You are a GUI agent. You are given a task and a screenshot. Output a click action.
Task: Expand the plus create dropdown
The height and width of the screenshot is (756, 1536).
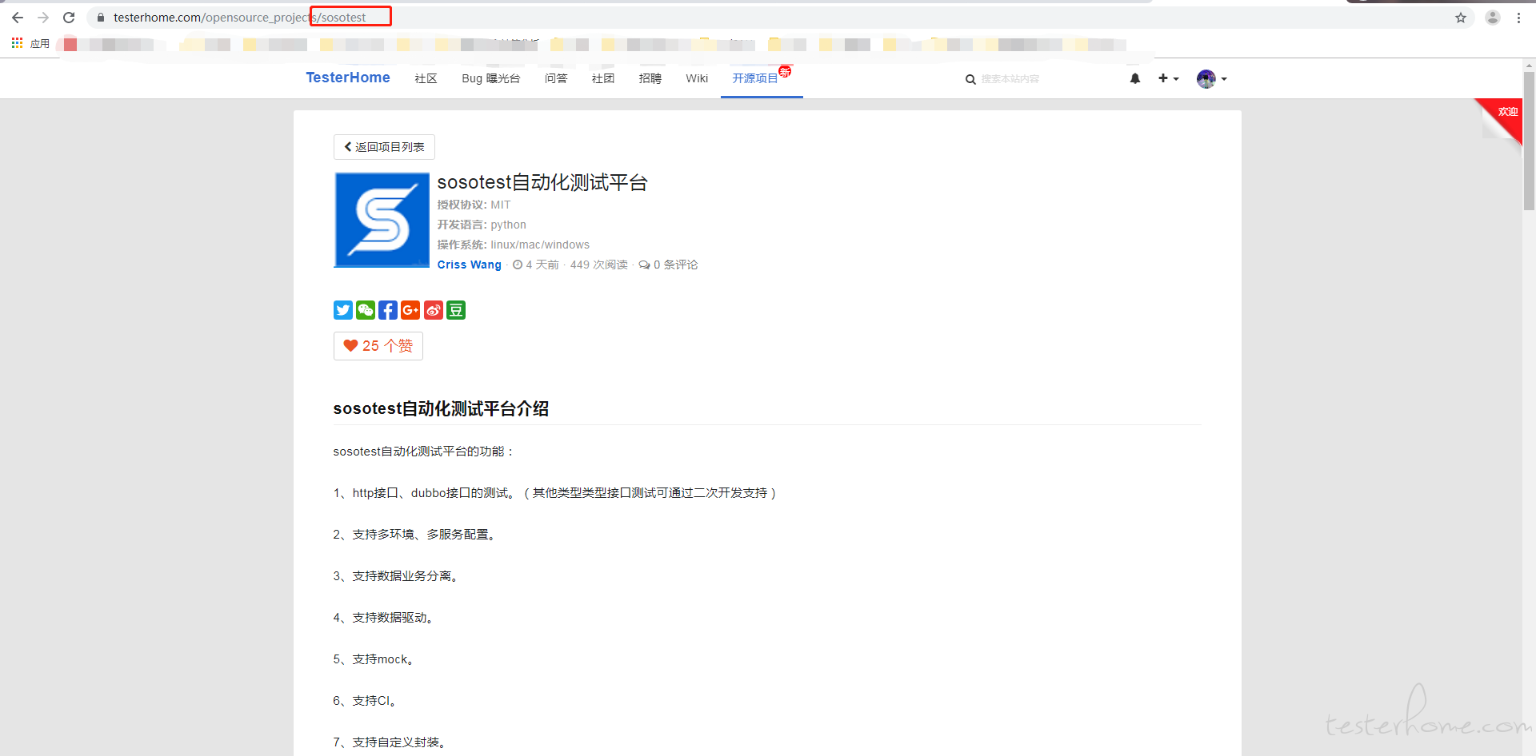point(1168,78)
